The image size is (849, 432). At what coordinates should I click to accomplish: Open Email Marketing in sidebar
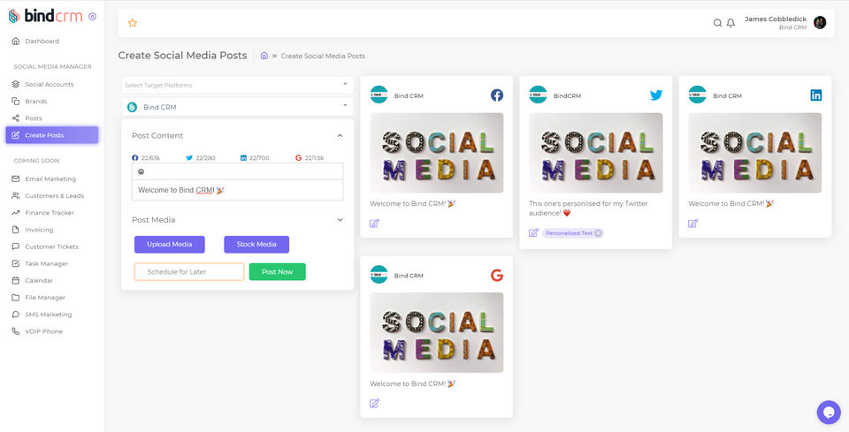click(50, 179)
